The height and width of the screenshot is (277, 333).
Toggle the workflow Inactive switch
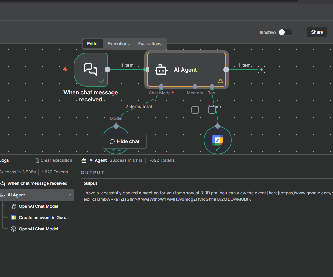(285, 32)
